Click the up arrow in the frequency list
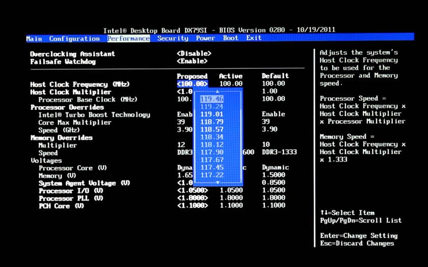Screen dimensions: 428x267 [218, 92]
